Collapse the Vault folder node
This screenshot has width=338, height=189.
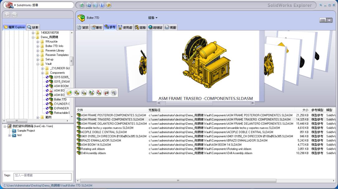38,64
